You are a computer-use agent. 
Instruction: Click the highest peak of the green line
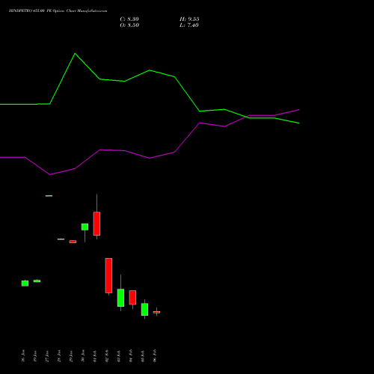pos(75,53)
